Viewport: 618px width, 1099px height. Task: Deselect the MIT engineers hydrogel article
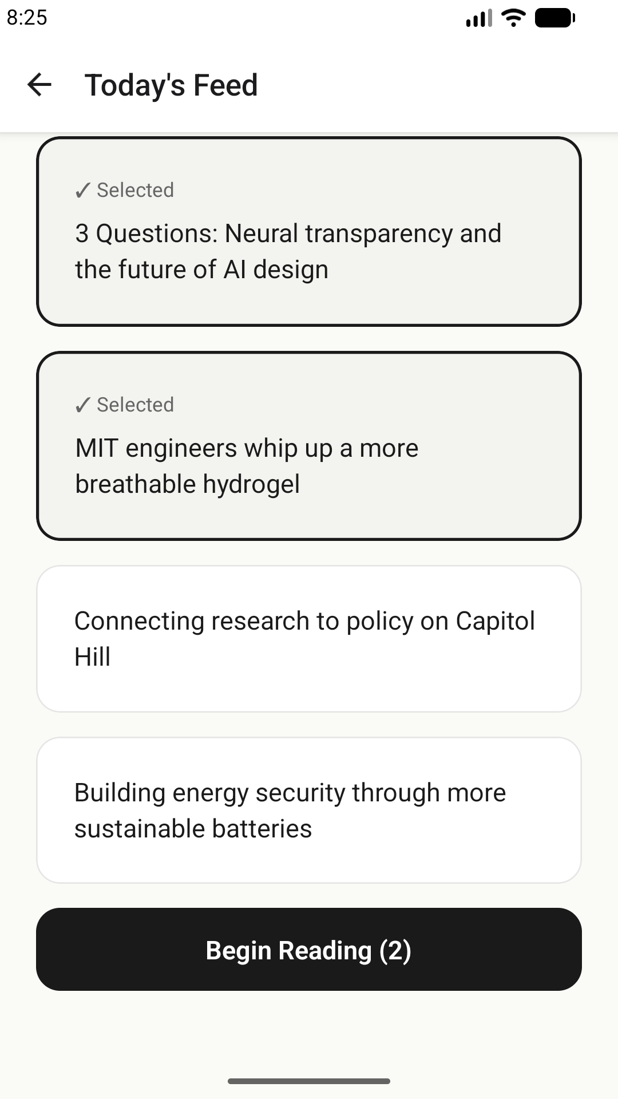coord(309,446)
